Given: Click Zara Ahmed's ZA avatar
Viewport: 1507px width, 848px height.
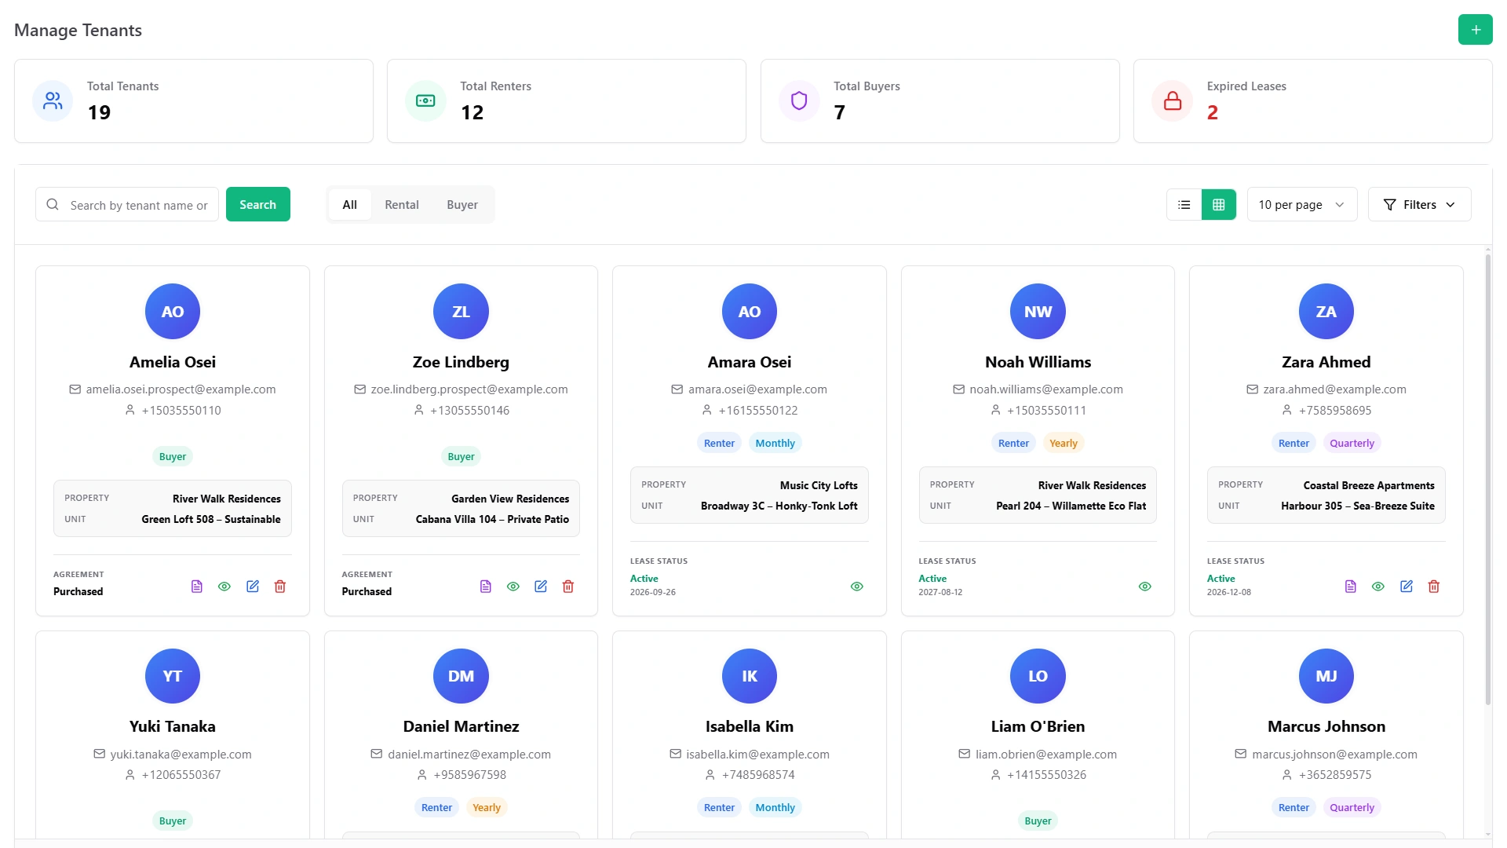Looking at the screenshot, I should [x=1326, y=312].
